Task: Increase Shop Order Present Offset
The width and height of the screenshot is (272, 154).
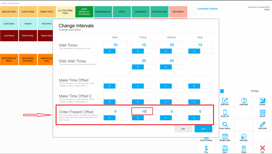Action: (194, 118)
